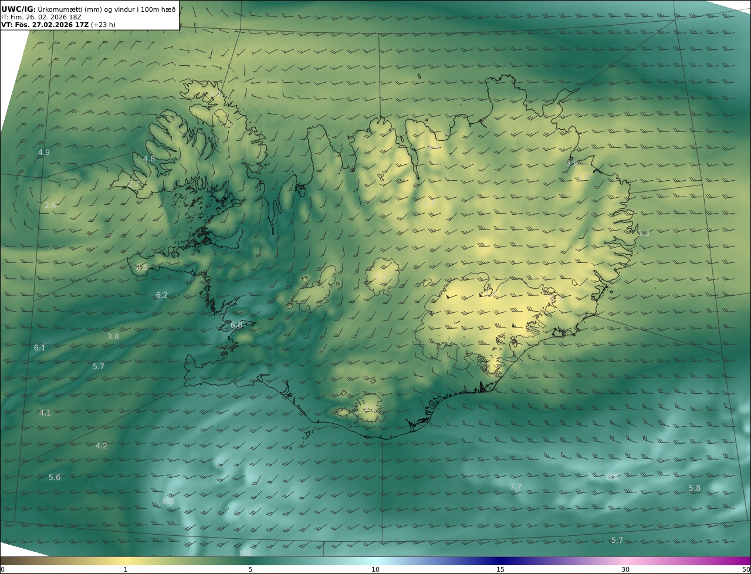Click the 6.2 value label
This screenshot has width=751, height=574.
click(x=162, y=295)
